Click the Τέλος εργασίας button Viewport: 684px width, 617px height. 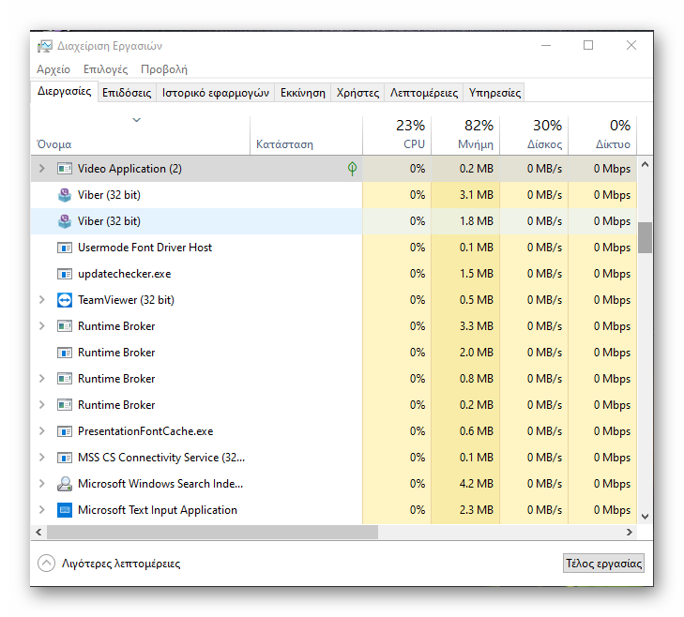603,564
